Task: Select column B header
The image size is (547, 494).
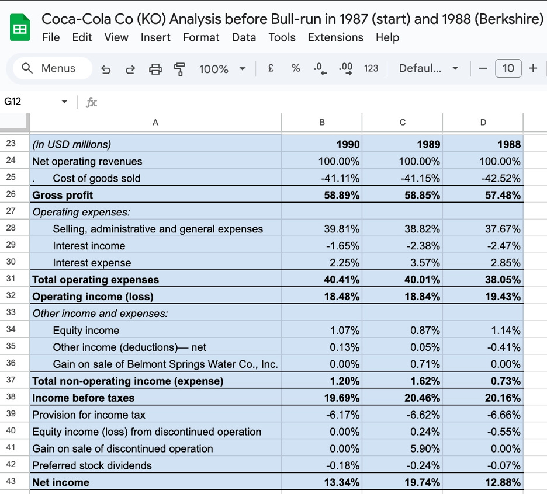Action: coord(321,123)
